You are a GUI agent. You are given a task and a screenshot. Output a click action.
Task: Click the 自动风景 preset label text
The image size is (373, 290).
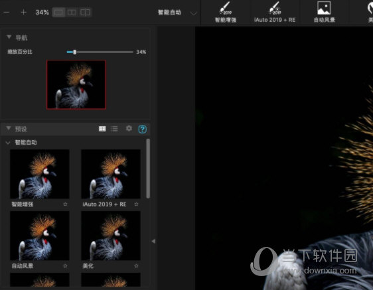pos(23,265)
